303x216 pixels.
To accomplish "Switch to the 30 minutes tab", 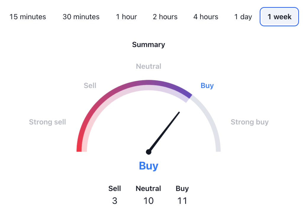I will click(81, 17).
